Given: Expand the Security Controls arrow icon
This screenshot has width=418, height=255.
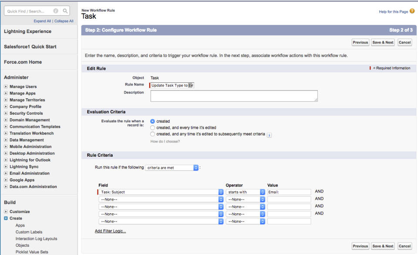Looking at the screenshot, I should click(x=6, y=113).
